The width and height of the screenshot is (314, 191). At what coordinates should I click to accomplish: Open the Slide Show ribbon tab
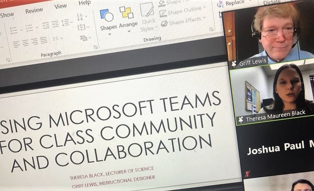tap(6, 15)
